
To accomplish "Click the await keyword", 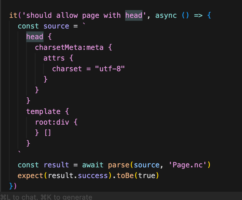I will coord(93,165).
